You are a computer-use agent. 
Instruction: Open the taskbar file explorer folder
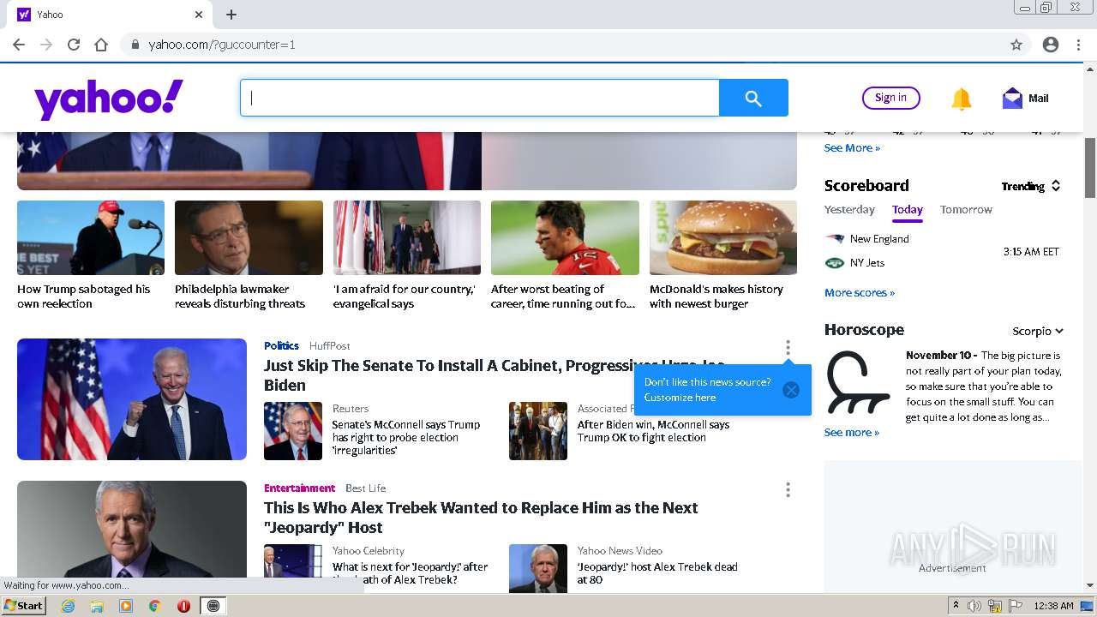(97, 606)
